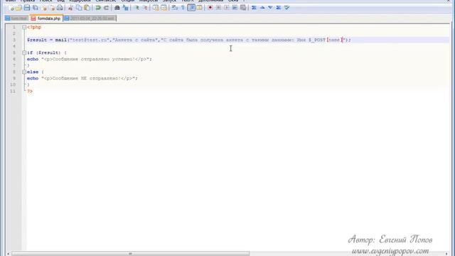Viewport: 455px width, 256px height.
Task: Collapse the else block fold marker
Action: 24,72
